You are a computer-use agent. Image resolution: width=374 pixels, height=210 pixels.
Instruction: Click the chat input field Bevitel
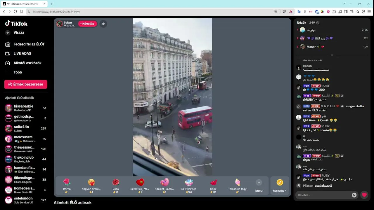tap(323, 195)
